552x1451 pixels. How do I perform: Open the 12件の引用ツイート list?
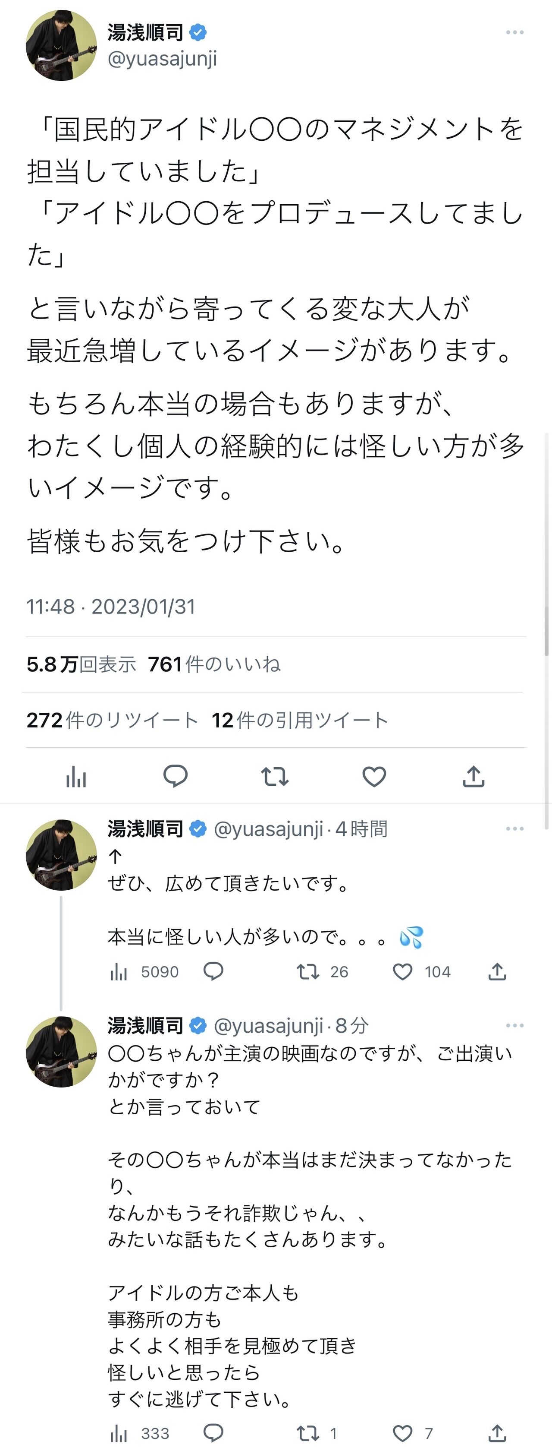coord(300,720)
